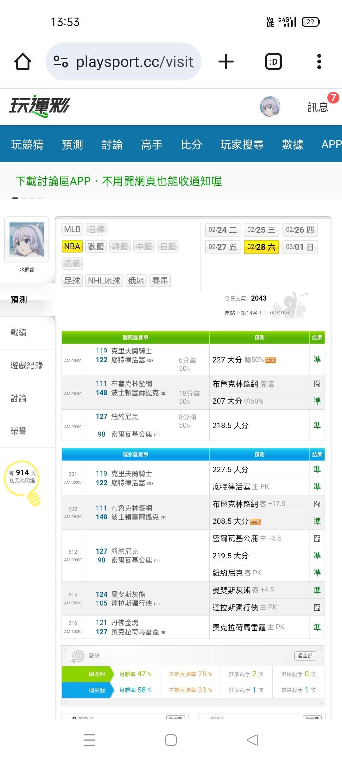Tap the browser home icon
This screenshot has width=342, height=761.
[23, 62]
